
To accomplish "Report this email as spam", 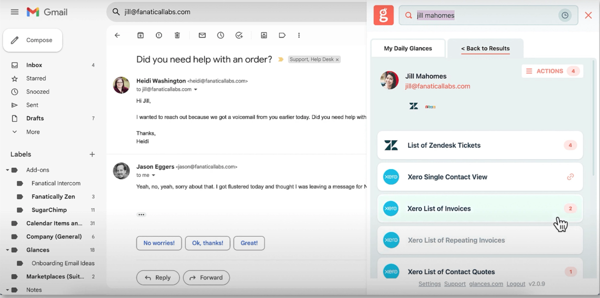I will (159, 35).
